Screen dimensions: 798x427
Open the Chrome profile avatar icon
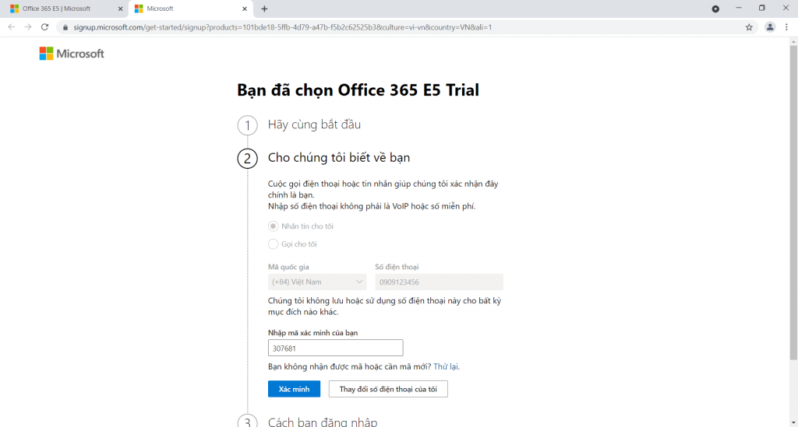pyautogui.click(x=770, y=27)
